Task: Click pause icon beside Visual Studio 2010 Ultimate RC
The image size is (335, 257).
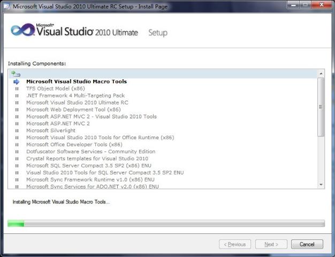Action: click(x=17, y=103)
